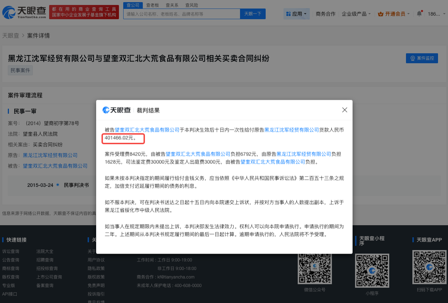Click the 小程序 QR code

[x=372, y=270]
